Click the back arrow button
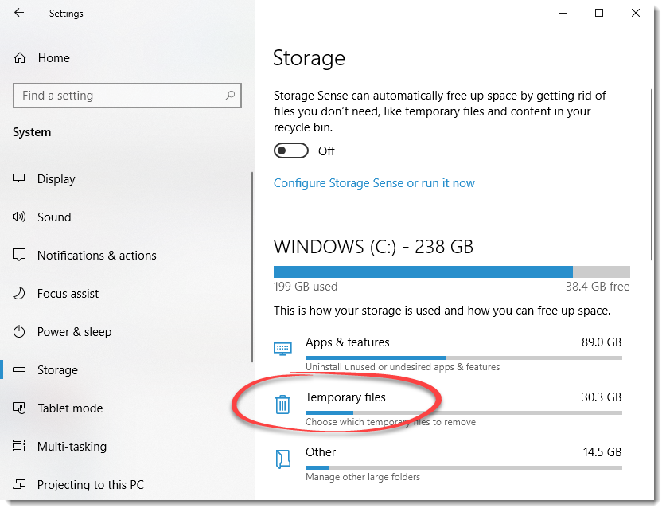This screenshot has height=512, width=666. 18,13
